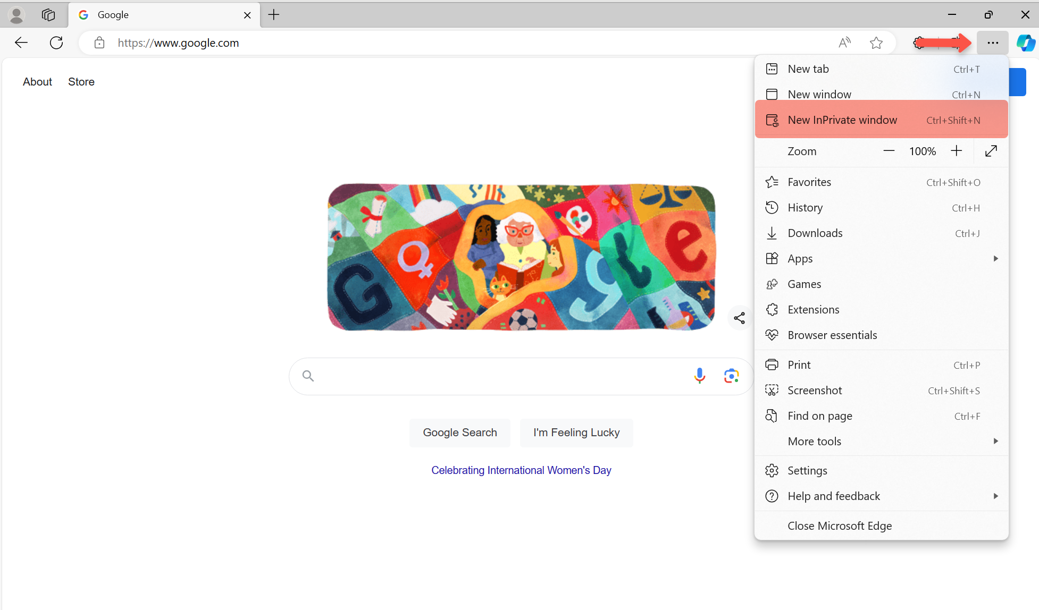Go back to previous page

(21, 43)
